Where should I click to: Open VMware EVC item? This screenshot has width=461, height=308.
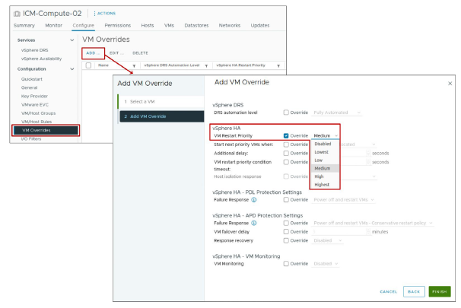35,105
